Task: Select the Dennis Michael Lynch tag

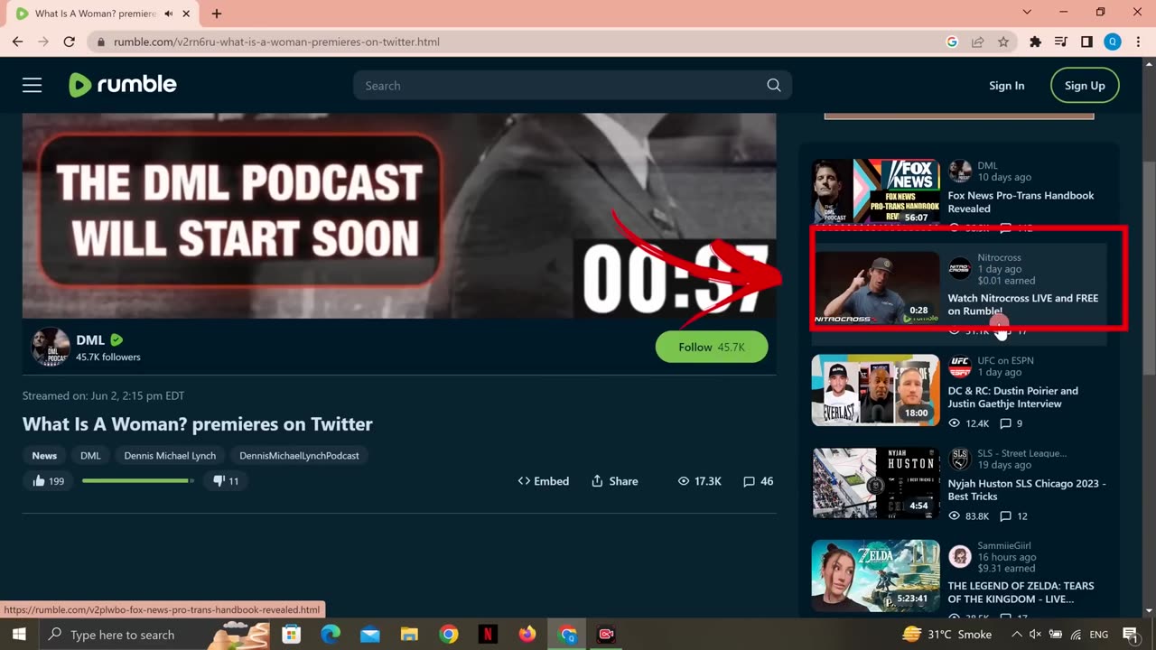Action: click(169, 455)
